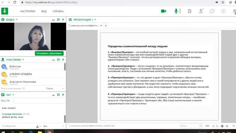Click the chat messages scrollbar
This screenshot has height=133, width=236.
(x=65, y=119)
